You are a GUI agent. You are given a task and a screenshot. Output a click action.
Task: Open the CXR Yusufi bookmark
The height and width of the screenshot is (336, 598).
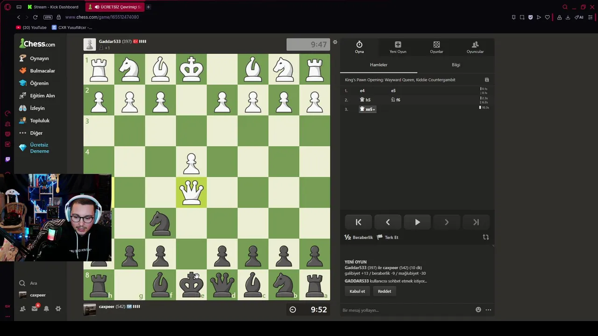72,28
